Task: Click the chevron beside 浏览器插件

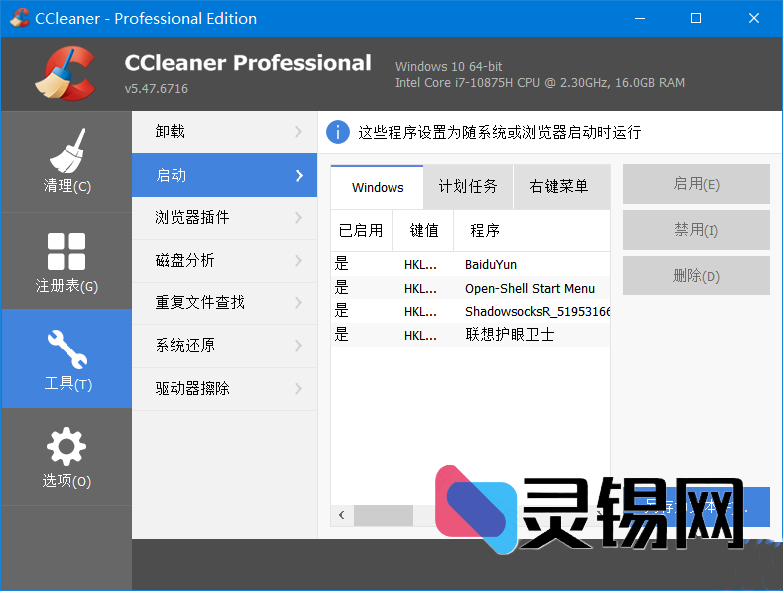Action: (299, 218)
